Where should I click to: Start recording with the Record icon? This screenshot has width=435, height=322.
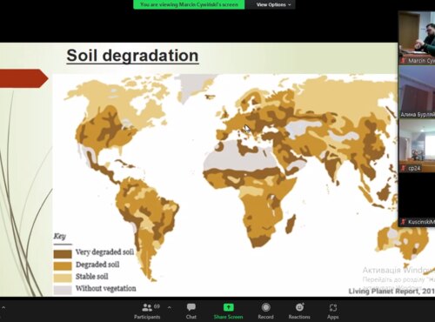coord(265,307)
